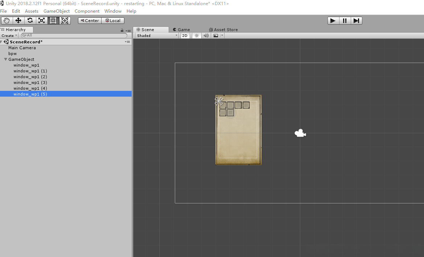Collapse the GameObject tree node
This screenshot has width=424, height=257.
(x=6, y=59)
